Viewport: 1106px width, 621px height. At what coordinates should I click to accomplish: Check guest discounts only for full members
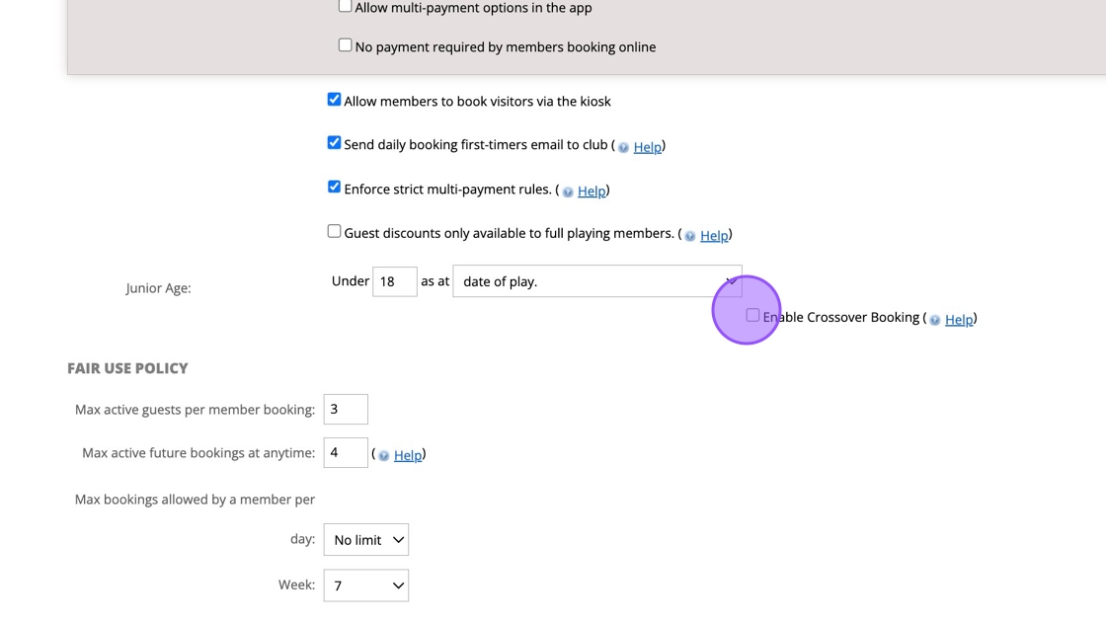pyautogui.click(x=334, y=232)
